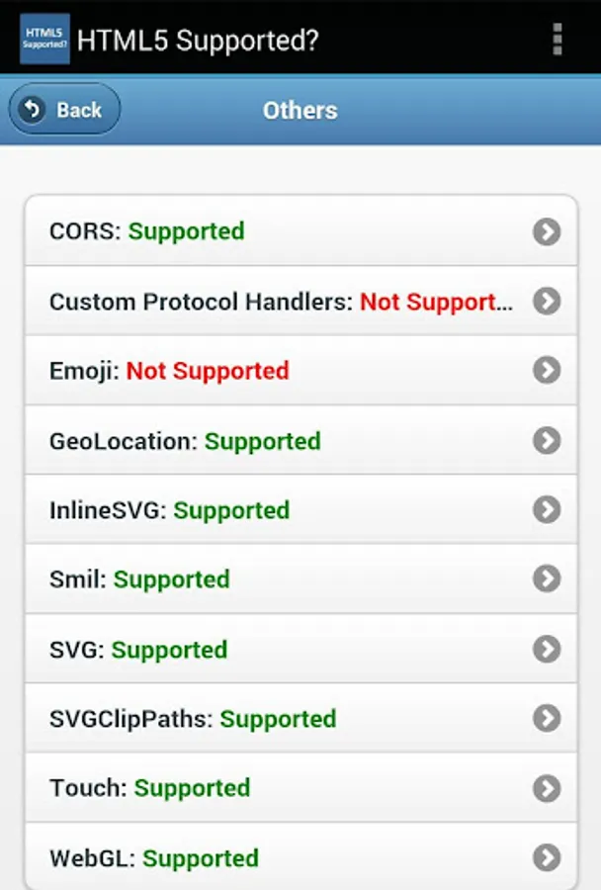The height and width of the screenshot is (890, 601).
Task: Tap the arrow icon on the GeoLocation row
Action: 547,440
